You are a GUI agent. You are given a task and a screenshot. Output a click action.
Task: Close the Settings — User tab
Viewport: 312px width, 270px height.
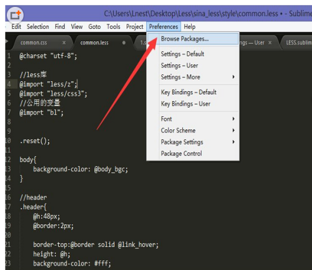coord(270,42)
